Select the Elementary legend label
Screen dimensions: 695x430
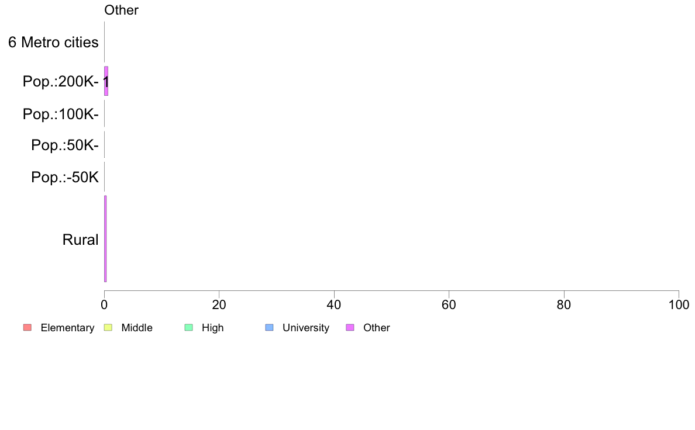67,328
